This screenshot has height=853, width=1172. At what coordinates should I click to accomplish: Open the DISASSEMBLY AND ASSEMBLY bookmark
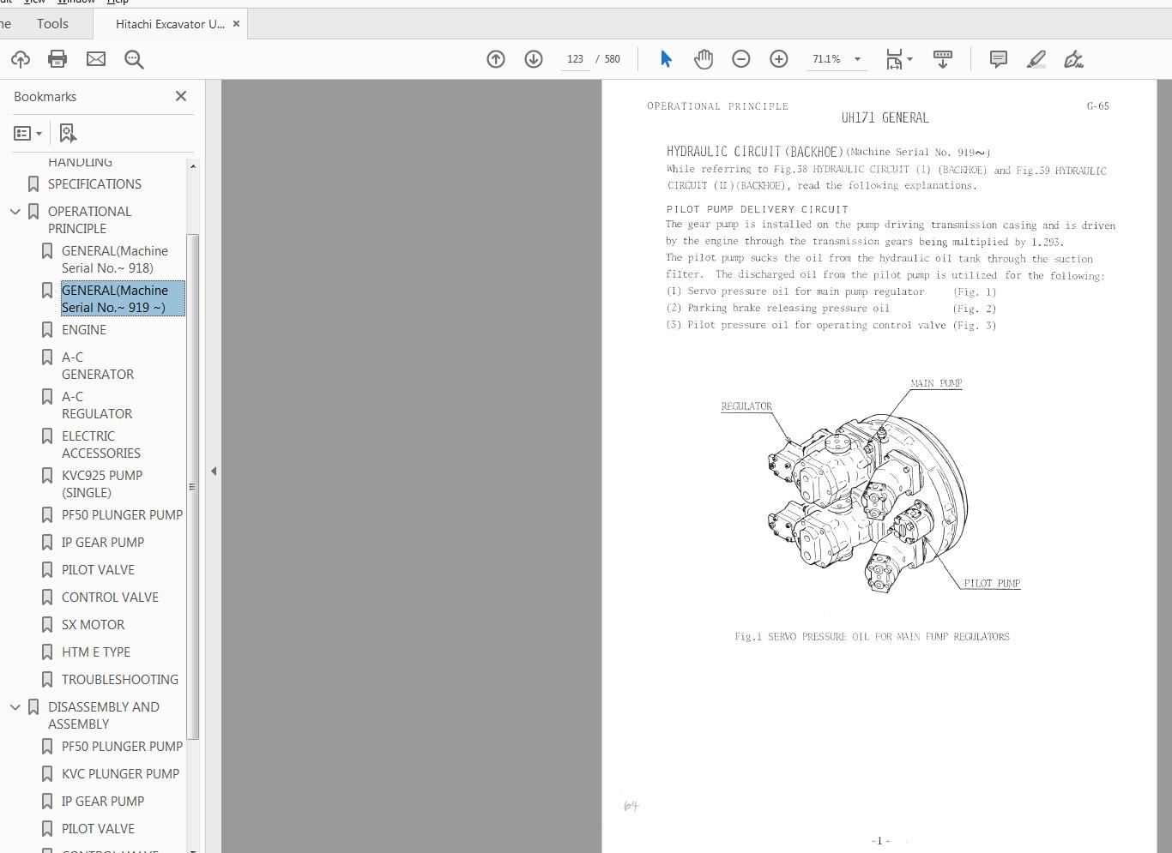coord(103,715)
